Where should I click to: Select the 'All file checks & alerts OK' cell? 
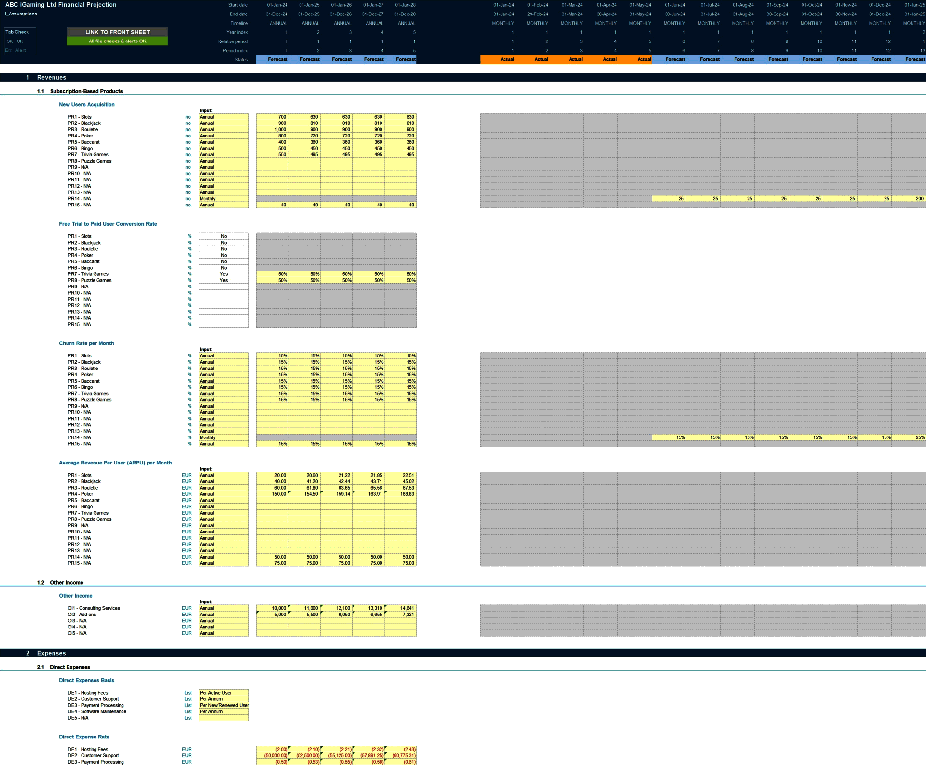pyautogui.click(x=117, y=41)
